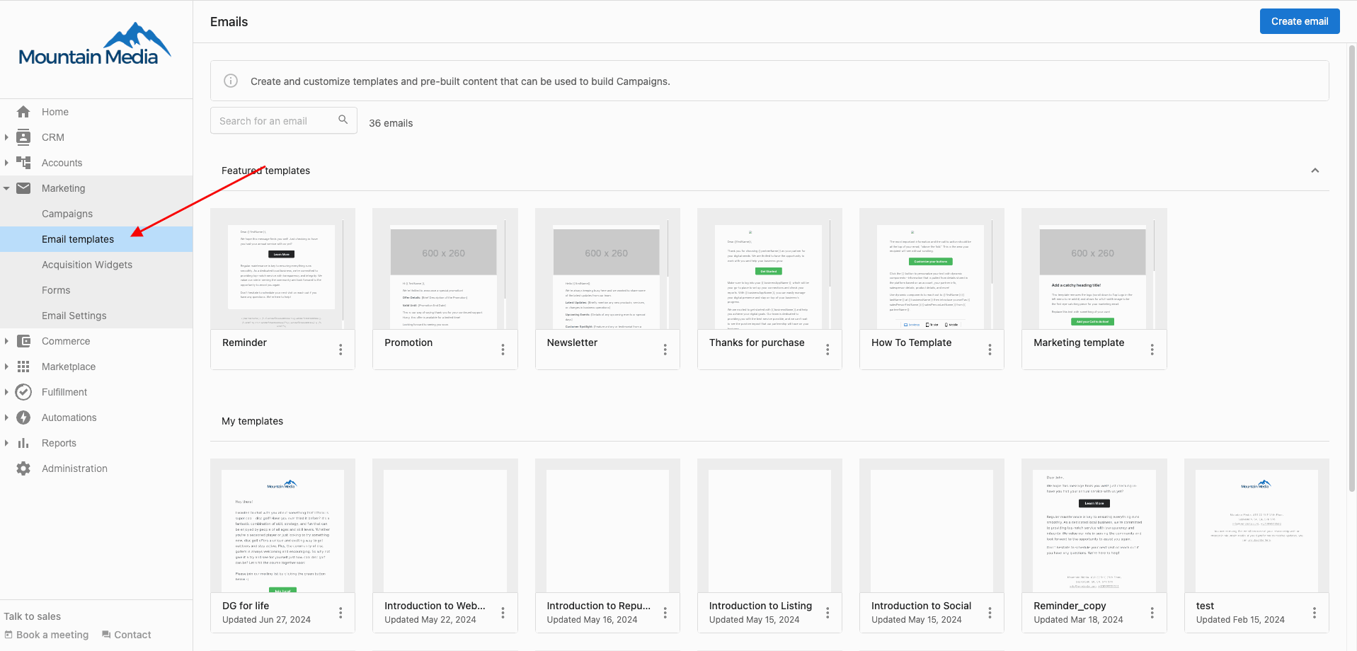
Task: Expand the Reports section arrow
Action: pos(6,443)
